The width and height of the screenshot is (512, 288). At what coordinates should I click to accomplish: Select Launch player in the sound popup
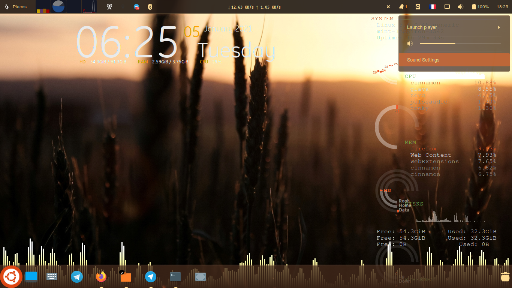pyautogui.click(x=454, y=27)
